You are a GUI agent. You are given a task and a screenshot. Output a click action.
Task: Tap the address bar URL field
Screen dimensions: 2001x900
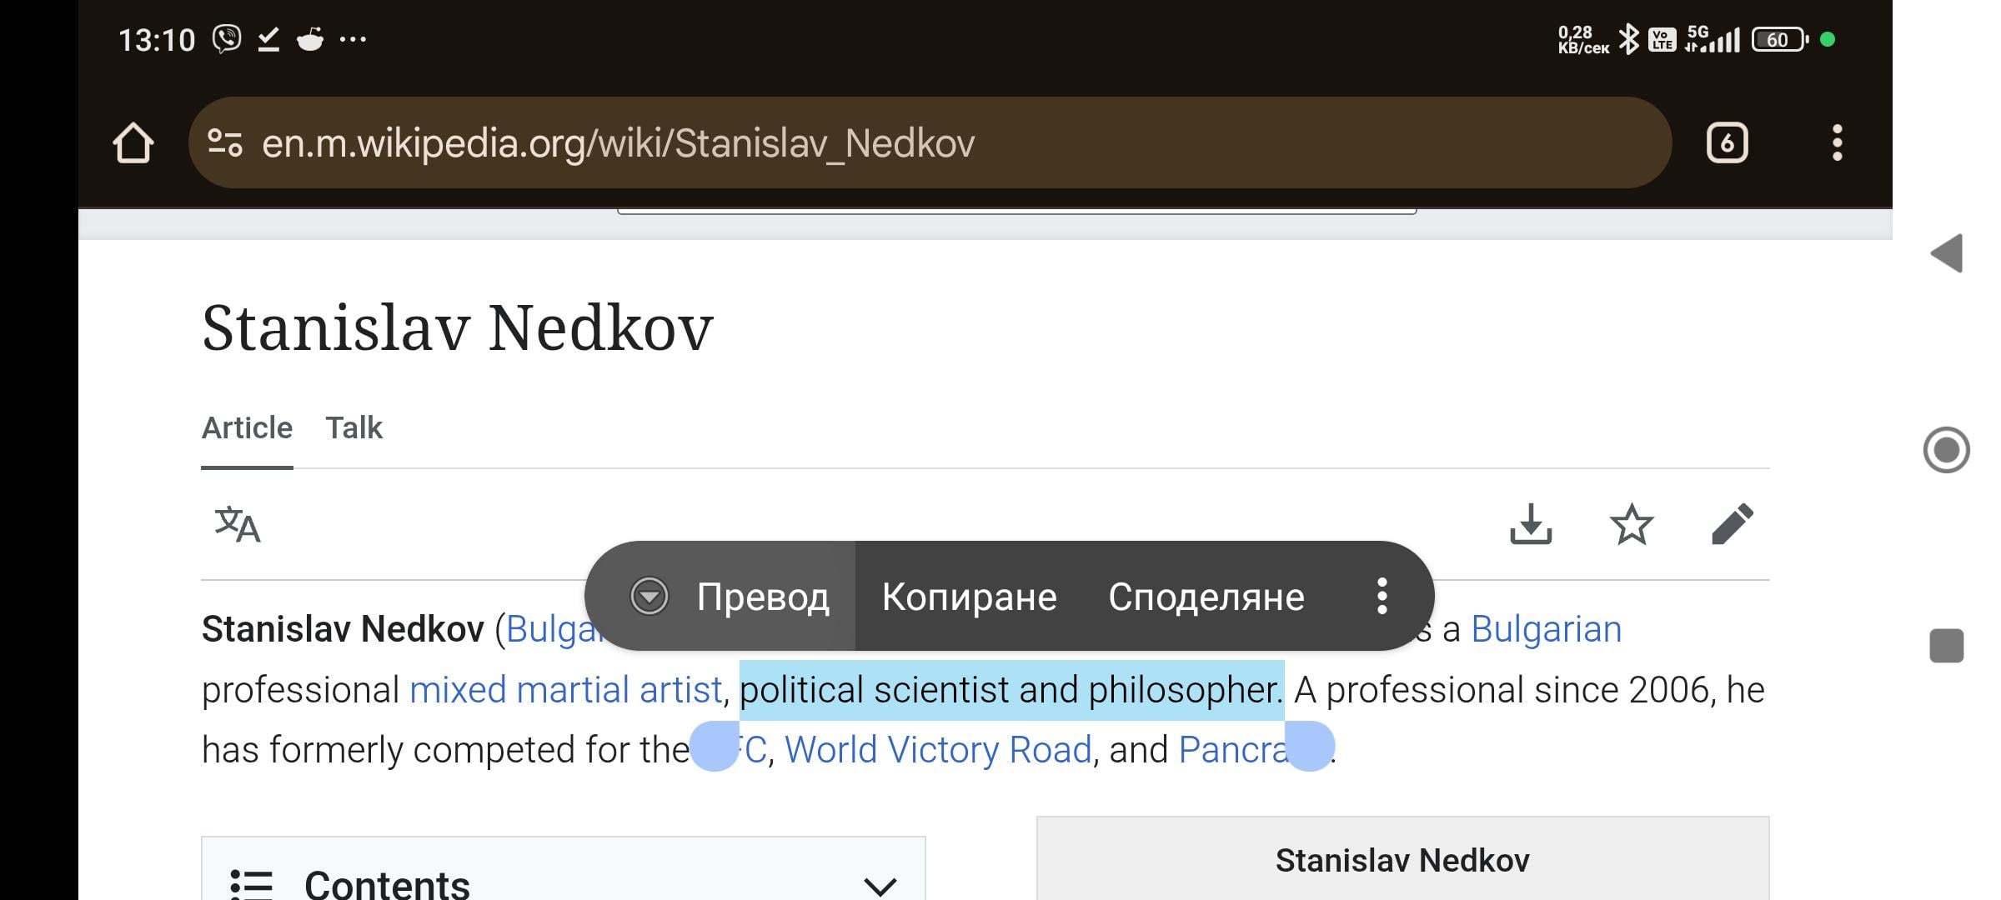click(x=930, y=142)
